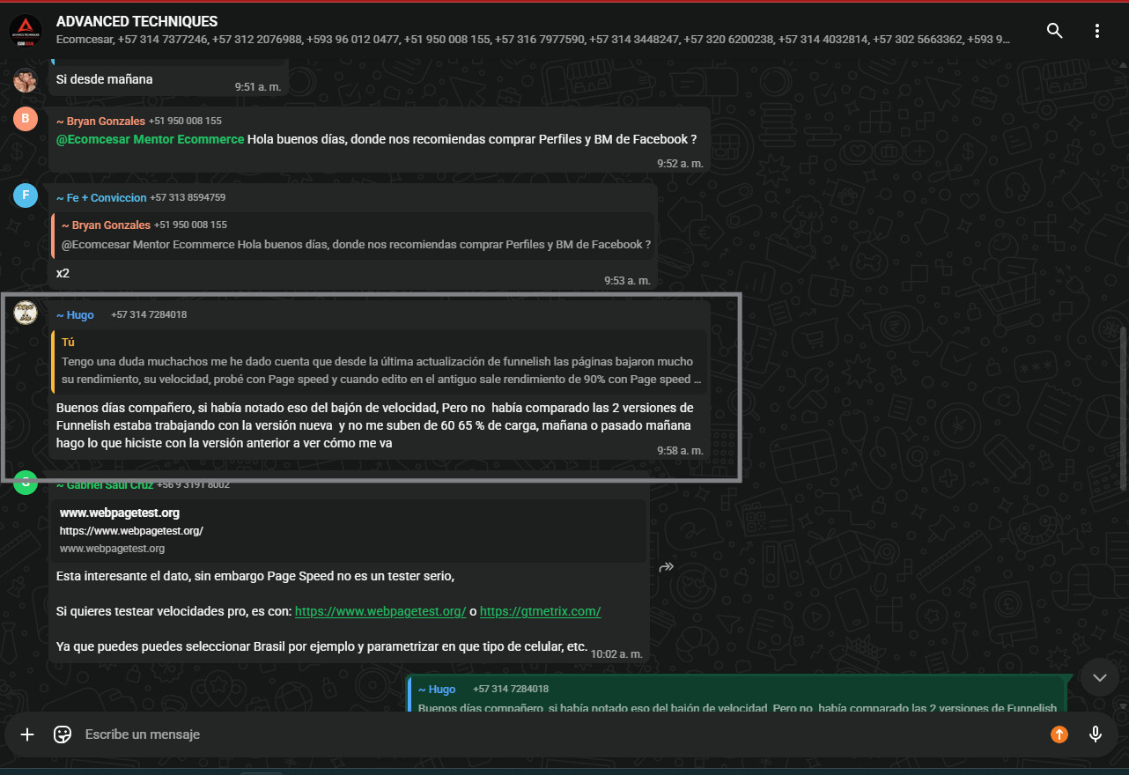Image resolution: width=1129 pixels, height=775 pixels.
Task: Click the plus attach icon
Action: coord(27,734)
